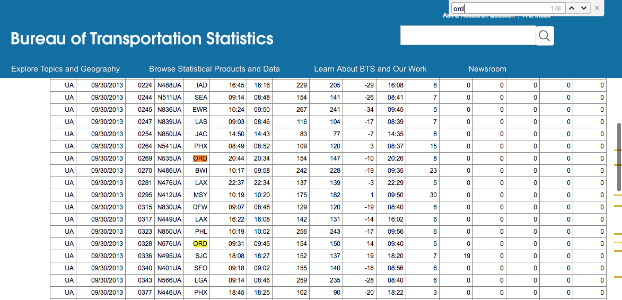Click destination cell IAD

click(202, 85)
